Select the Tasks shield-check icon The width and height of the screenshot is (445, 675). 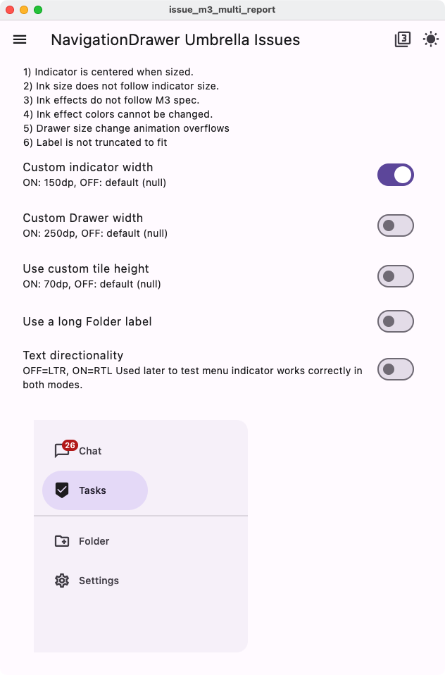[63, 490]
